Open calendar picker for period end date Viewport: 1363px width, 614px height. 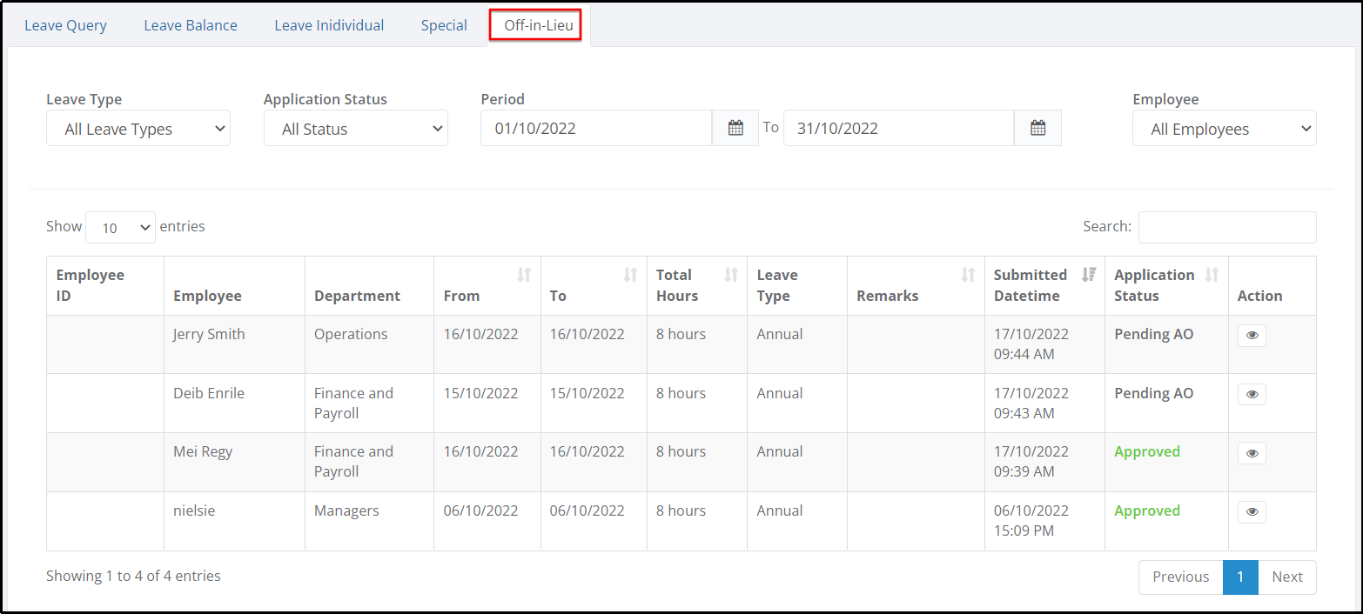(x=1037, y=128)
